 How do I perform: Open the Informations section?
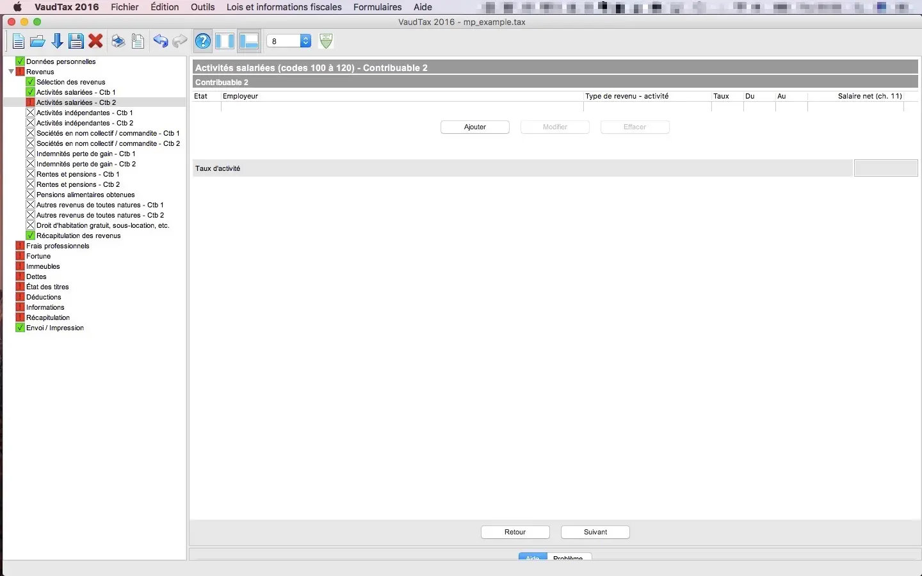pos(45,307)
